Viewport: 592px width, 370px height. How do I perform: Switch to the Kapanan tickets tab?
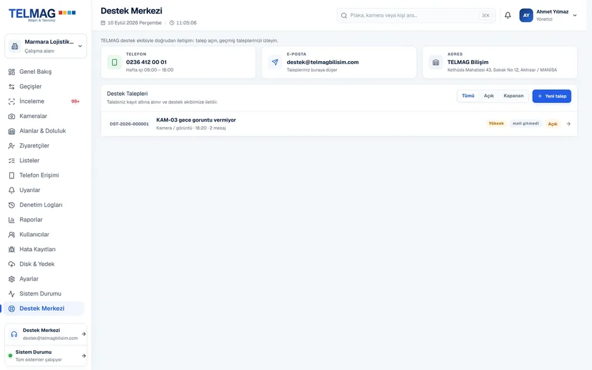pos(514,96)
